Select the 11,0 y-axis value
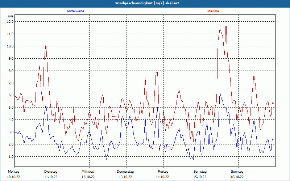The height and width of the screenshot is (181, 290). [11, 34]
